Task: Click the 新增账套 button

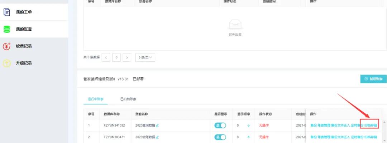Action: [373, 79]
